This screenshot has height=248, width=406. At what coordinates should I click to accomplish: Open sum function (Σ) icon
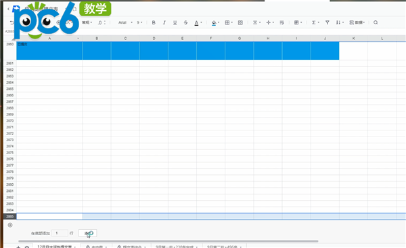[x=313, y=22]
